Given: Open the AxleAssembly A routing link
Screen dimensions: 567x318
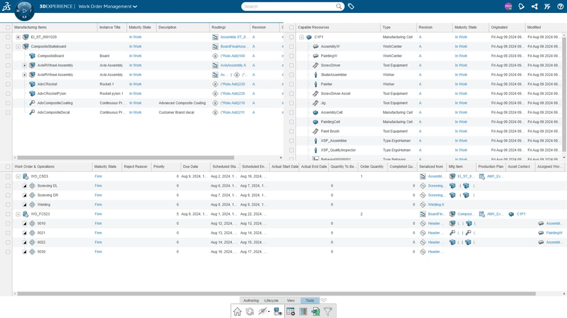Looking at the screenshot, I should [233, 65].
